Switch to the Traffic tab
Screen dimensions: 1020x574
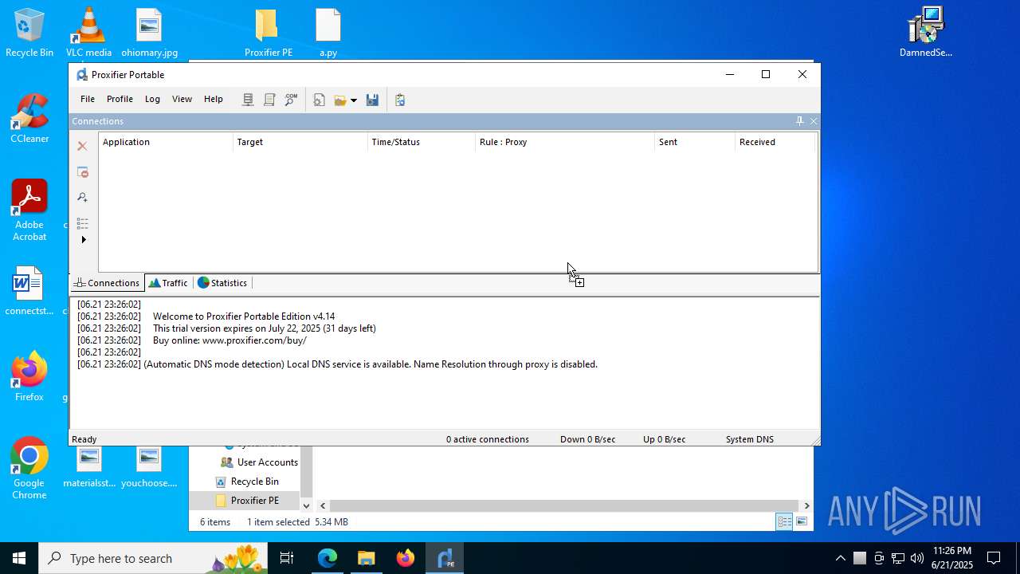pos(168,283)
